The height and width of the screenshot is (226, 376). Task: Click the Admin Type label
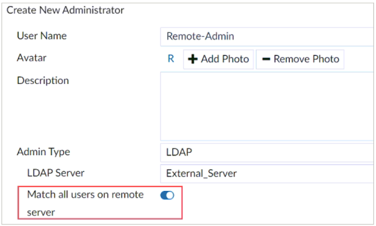(43, 152)
